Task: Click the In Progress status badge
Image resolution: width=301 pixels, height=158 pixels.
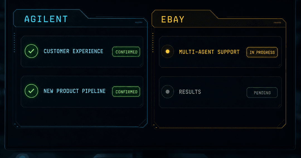Action: pyautogui.click(x=262, y=52)
